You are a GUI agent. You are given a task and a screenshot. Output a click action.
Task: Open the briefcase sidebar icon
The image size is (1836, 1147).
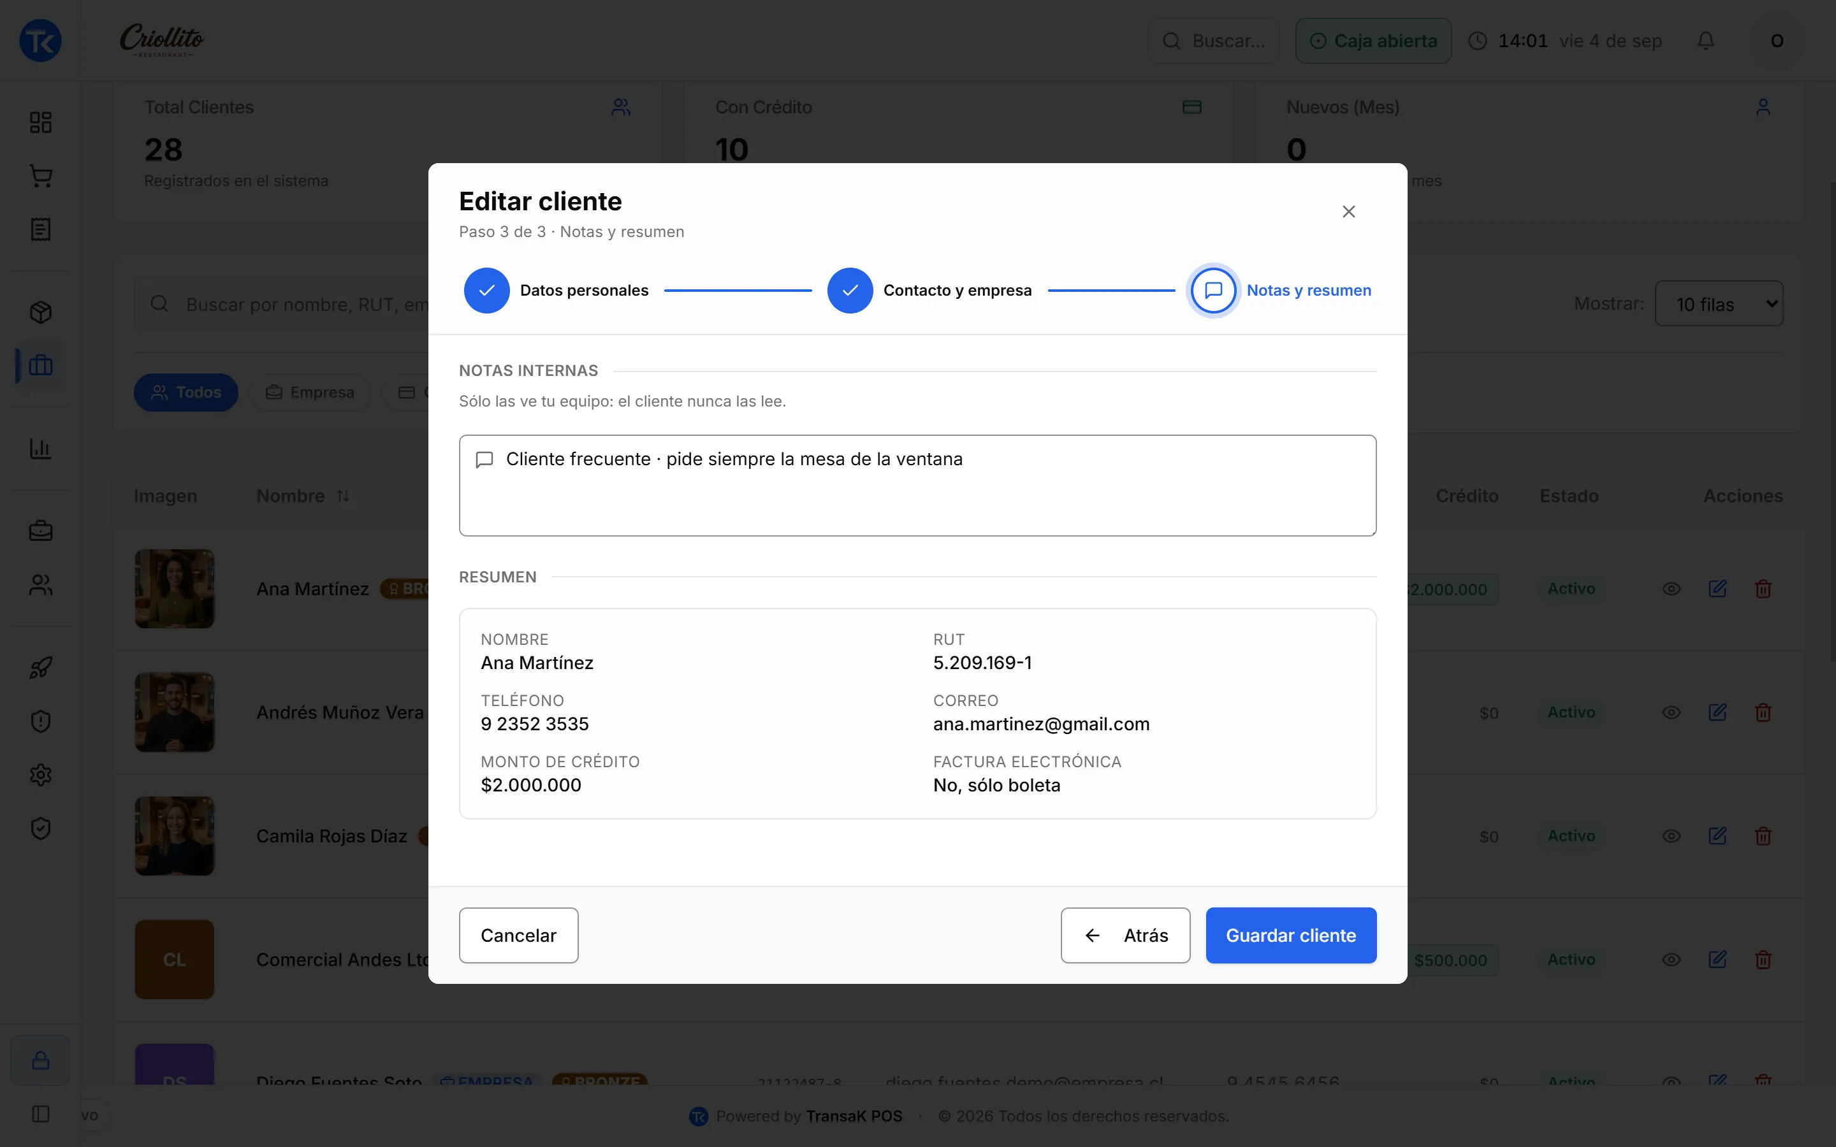(40, 531)
